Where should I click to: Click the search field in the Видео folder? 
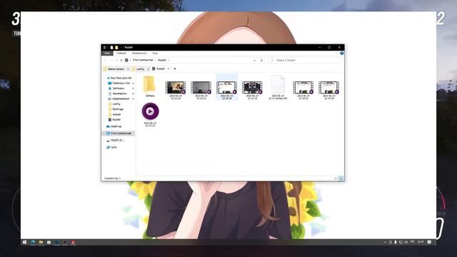click(x=305, y=60)
